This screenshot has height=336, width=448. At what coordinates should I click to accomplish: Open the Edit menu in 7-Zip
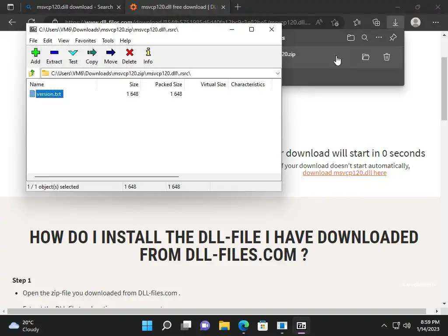[47, 41]
